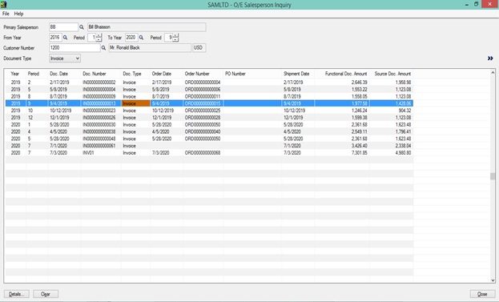Click the Functional Doc. Amount header
The height and width of the screenshot is (302, 499).
pos(346,74)
